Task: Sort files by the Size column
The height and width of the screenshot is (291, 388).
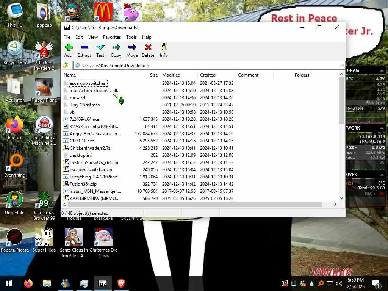Action: click(141, 75)
